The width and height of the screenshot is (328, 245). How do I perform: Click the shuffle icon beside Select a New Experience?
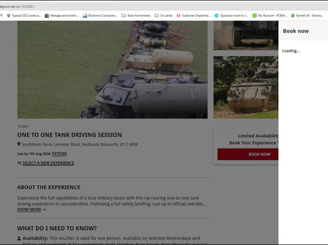(19, 163)
